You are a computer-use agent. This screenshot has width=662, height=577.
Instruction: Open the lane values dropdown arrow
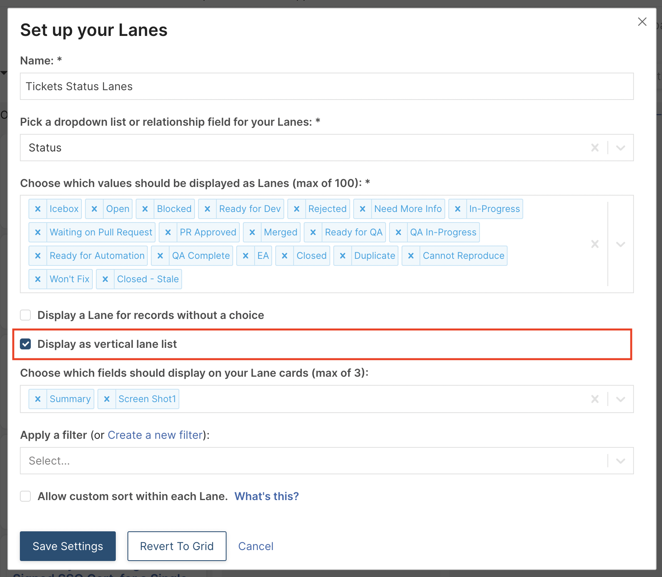click(x=621, y=244)
